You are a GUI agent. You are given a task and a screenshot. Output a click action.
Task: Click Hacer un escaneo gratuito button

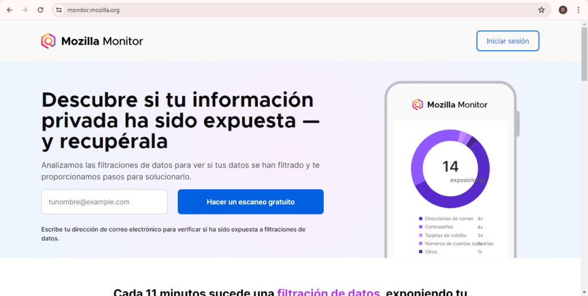coord(250,202)
